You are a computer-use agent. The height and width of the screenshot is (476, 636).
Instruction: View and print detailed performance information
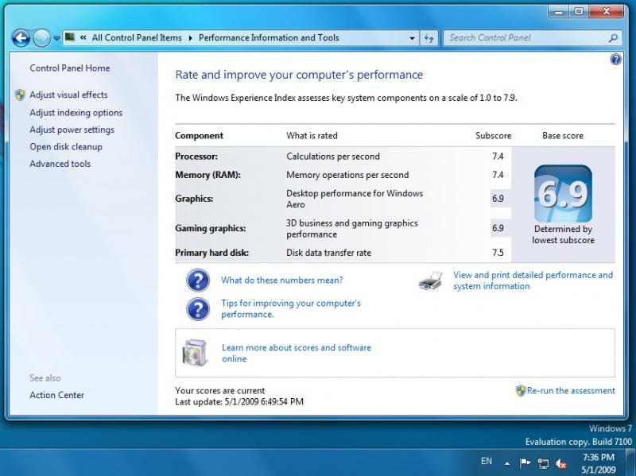pos(533,281)
